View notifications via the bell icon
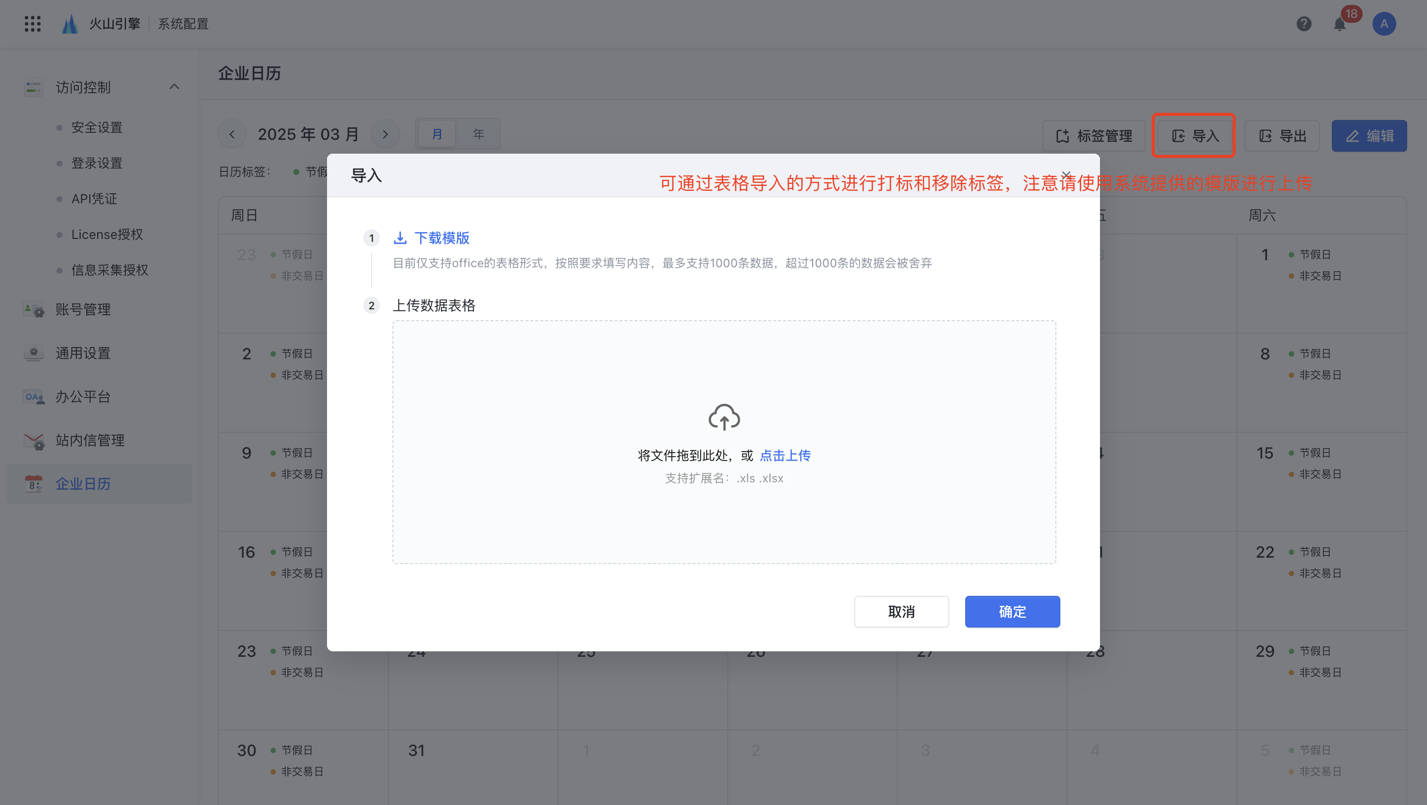 pos(1340,24)
